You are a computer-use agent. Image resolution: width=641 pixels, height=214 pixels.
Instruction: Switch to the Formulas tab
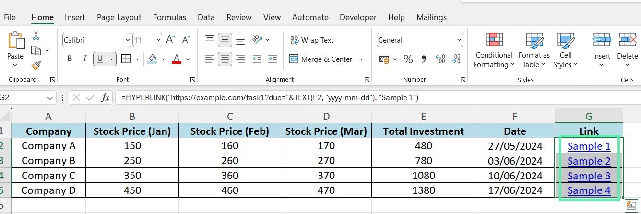click(x=169, y=17)
